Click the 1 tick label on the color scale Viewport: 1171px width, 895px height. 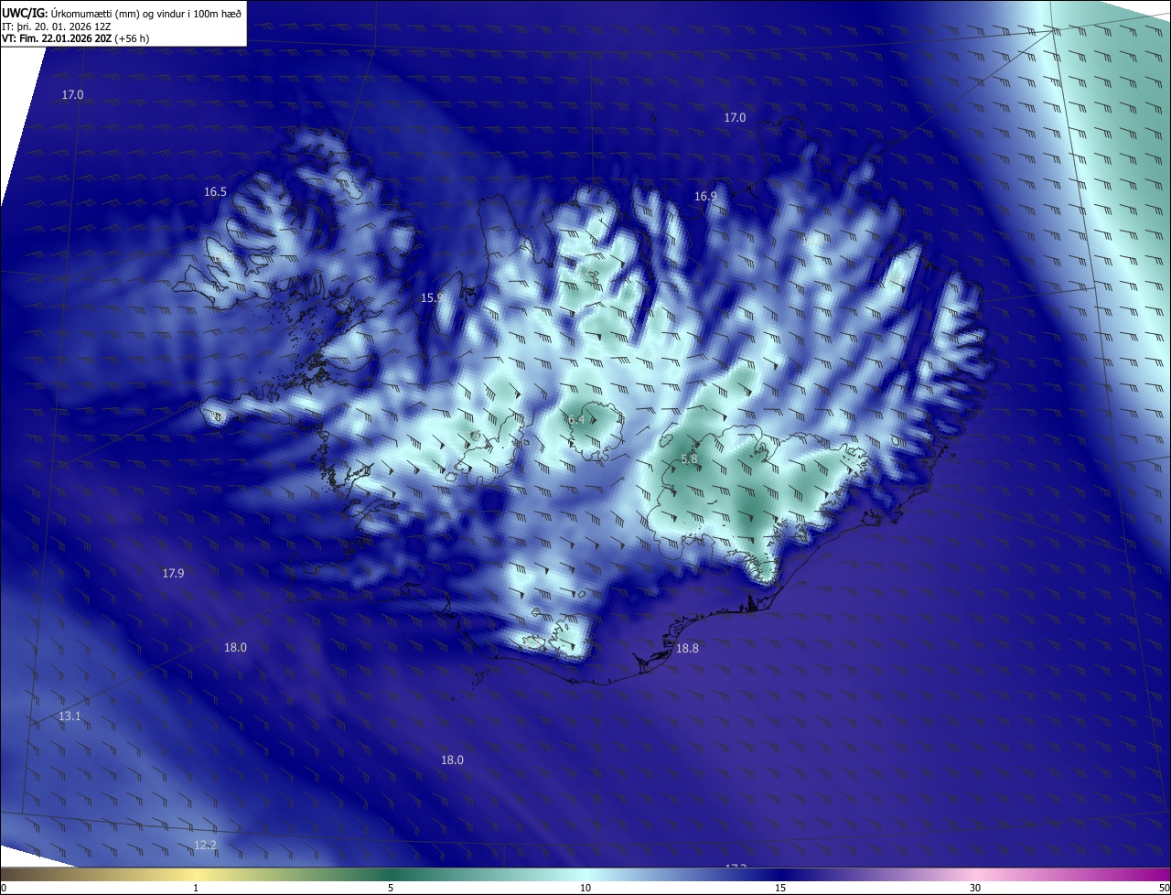click(196, 888)
